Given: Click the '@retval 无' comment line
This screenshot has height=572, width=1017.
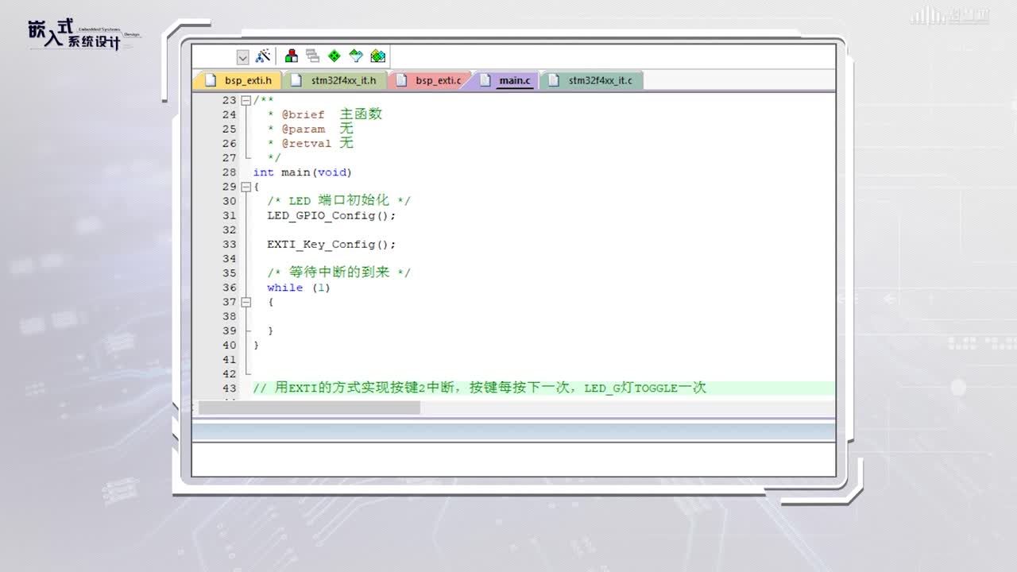Looking at the screenshot, I should 311,143.
